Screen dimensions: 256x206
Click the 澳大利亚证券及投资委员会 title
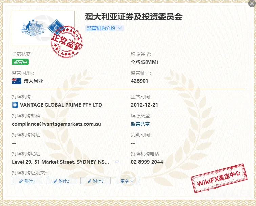[133, 17]
